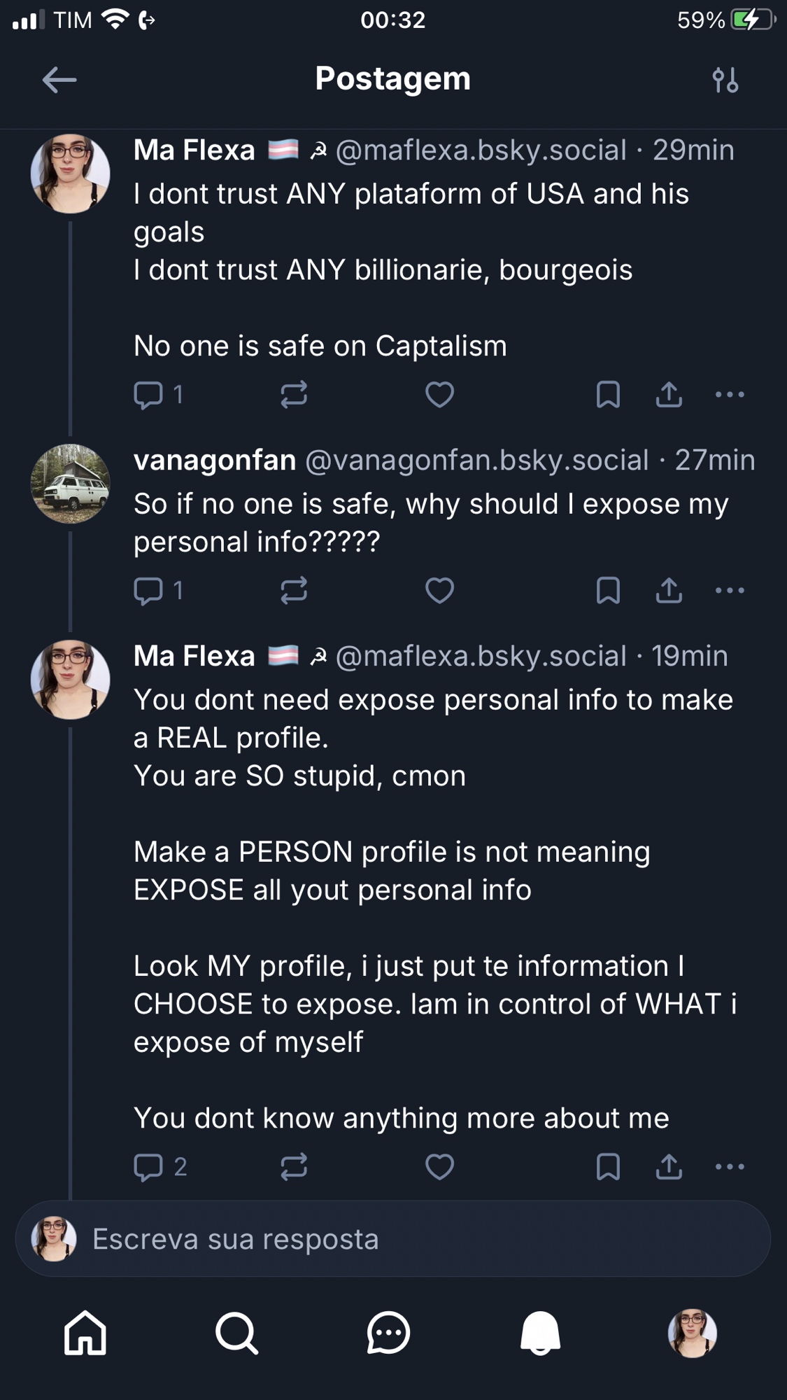Image resolution: width=787 pixels, height=1400 pixels.
Task: Reply to vanagonfan's post
Action: pos(148,591)
